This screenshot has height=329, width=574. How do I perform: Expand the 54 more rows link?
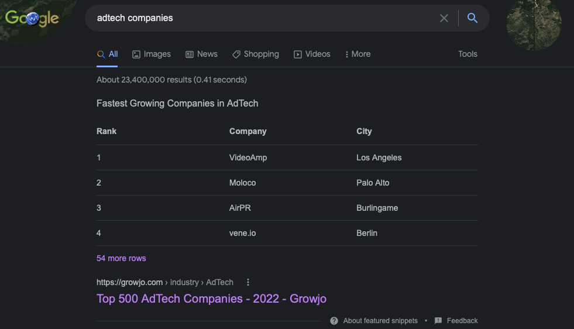coord(121,258)
